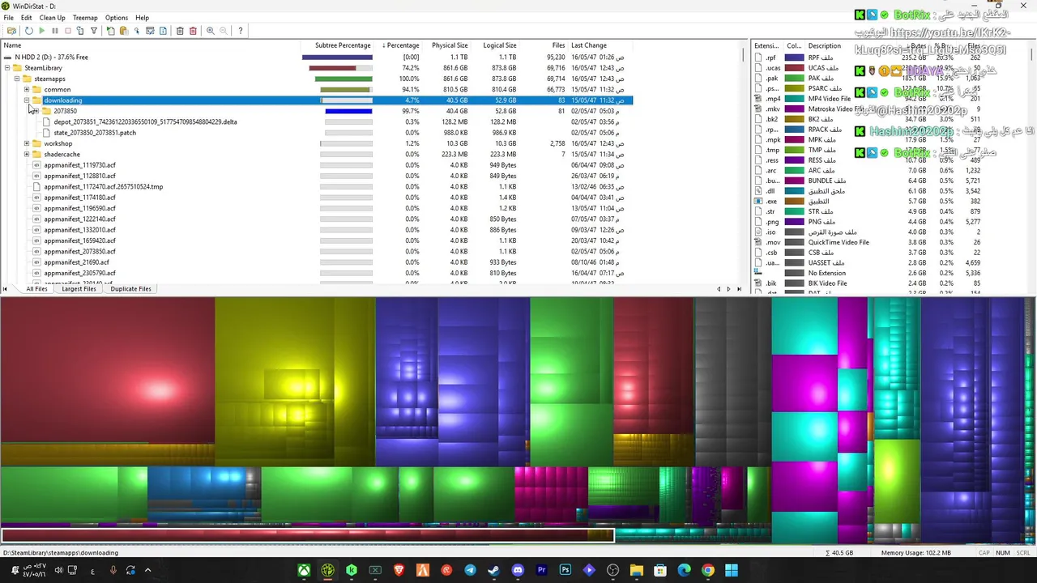Open Steam from the taskbar
Screen dimensions: 1037x583
[493, 570]
